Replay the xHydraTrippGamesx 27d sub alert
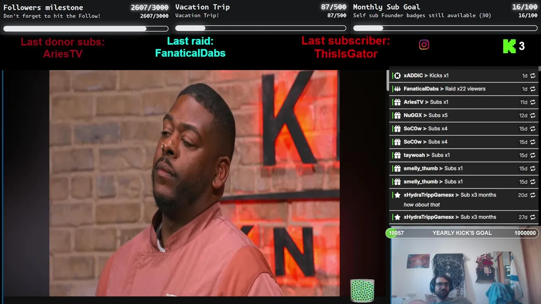 click(x=533, y=217)
